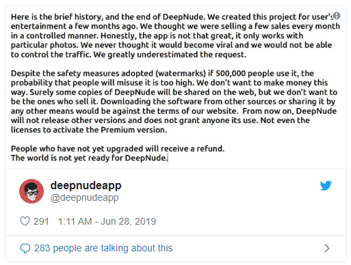Click the paragraph starting "Despite the safety measures"
Image resolution: width=351 pixels, height=265 pixels.
[x=174, y=102]
